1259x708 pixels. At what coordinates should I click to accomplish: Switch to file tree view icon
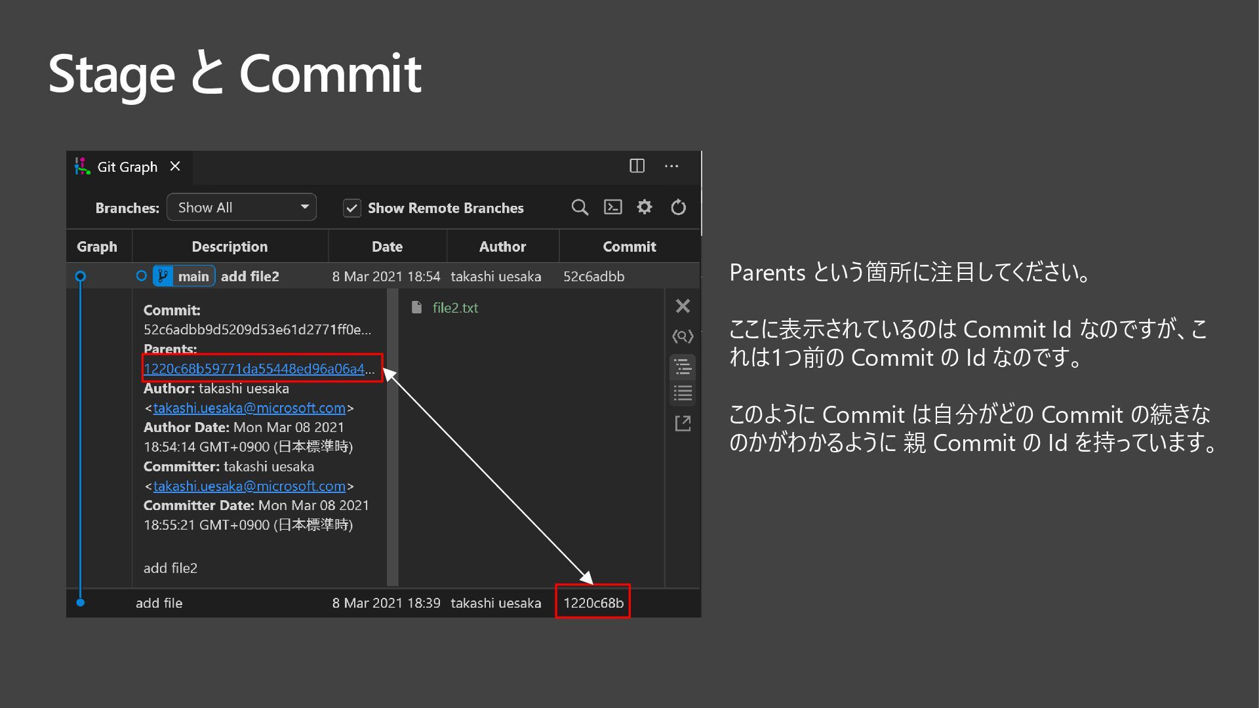683,366
